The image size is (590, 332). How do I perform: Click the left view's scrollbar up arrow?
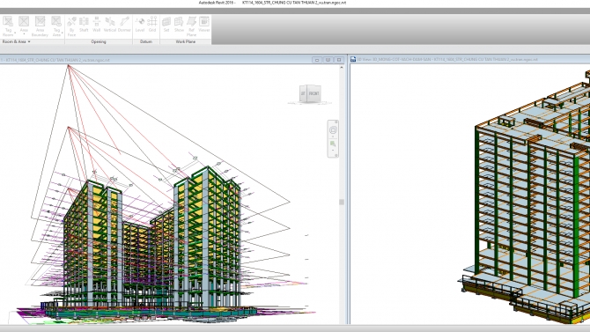click(342, 68)
